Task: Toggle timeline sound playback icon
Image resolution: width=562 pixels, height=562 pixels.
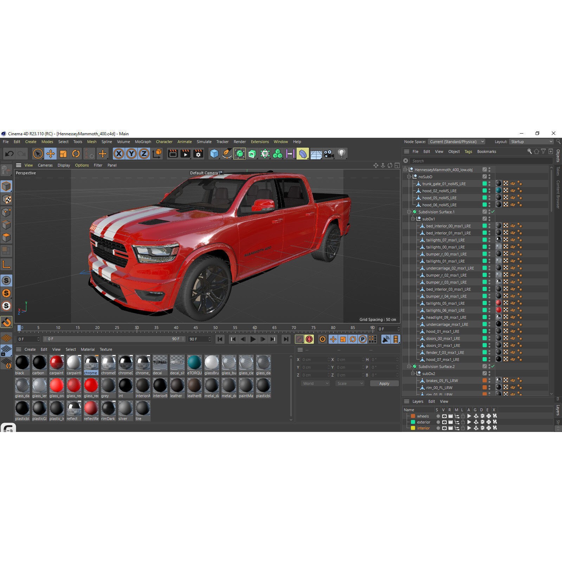Action: point(386,339)
